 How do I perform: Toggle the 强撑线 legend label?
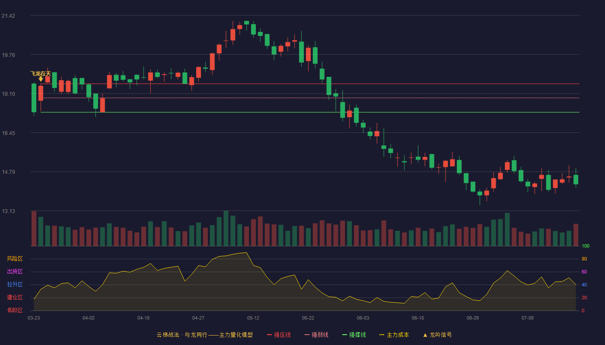pos(357,335)
